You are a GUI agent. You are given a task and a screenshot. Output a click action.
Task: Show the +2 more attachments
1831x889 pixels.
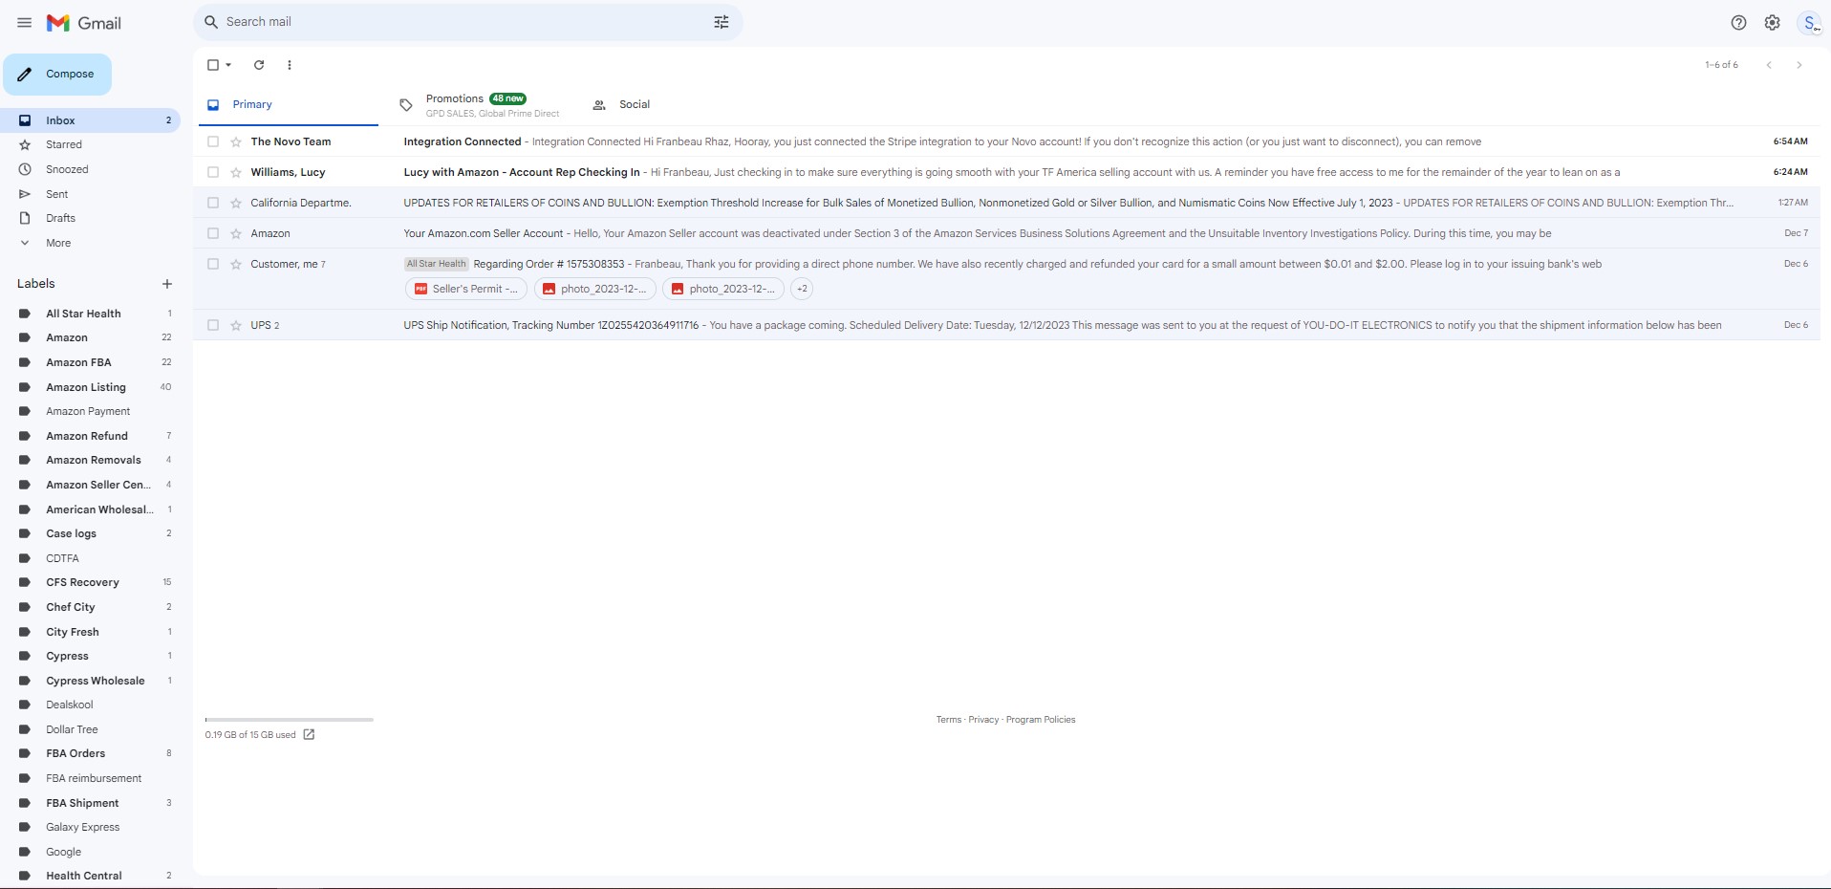click(x=802, y=289)
